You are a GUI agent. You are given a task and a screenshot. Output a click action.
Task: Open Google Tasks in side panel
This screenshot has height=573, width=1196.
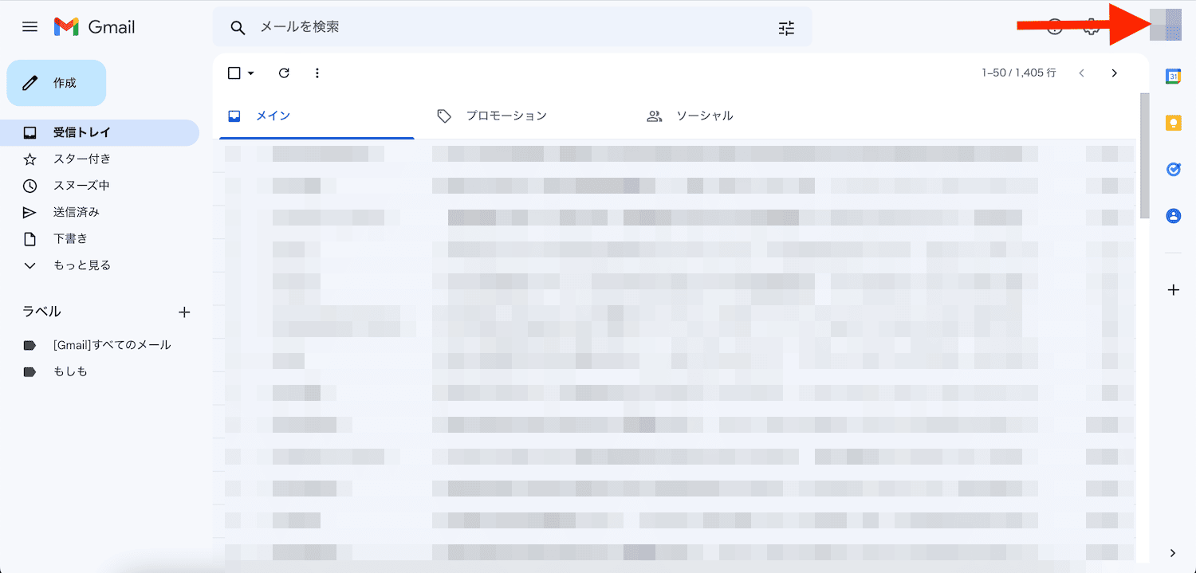pos(1173,170)
